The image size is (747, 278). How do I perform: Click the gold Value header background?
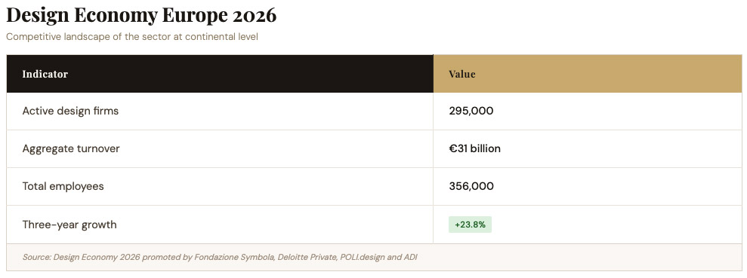point(588,74)
